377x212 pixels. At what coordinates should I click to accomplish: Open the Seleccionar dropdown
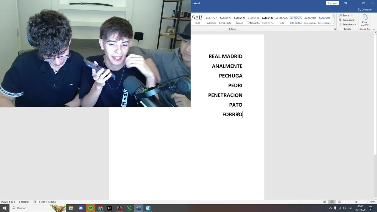click(348, 24)
